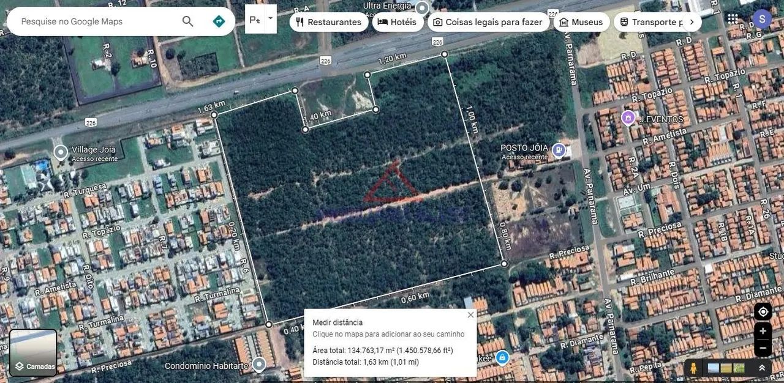This screenshot has width=784, height=383.
Task: Click the blue shopping pin near the measurement popup
Action: [502, 358]
